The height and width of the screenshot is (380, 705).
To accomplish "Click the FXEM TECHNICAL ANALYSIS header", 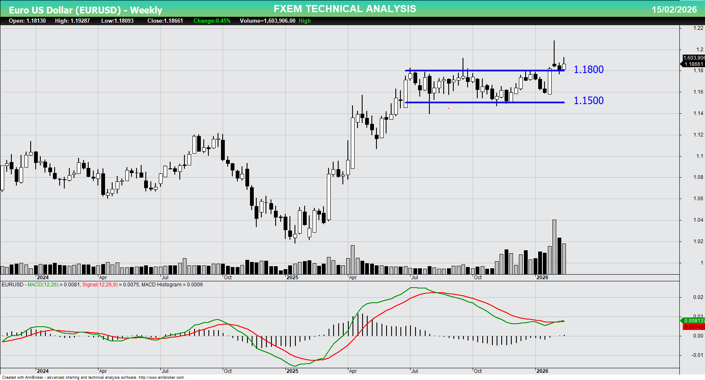I will (344, 8).
